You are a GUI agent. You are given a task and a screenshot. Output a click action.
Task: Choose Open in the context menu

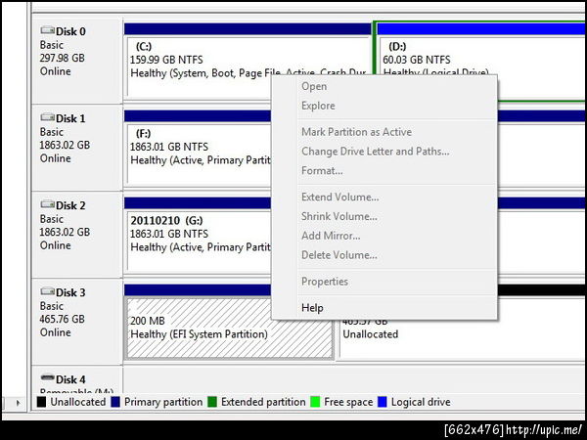click(x=384, y=86)
